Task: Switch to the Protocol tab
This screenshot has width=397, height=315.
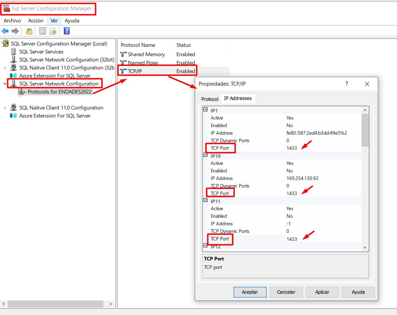Action: tap(210, 99)
